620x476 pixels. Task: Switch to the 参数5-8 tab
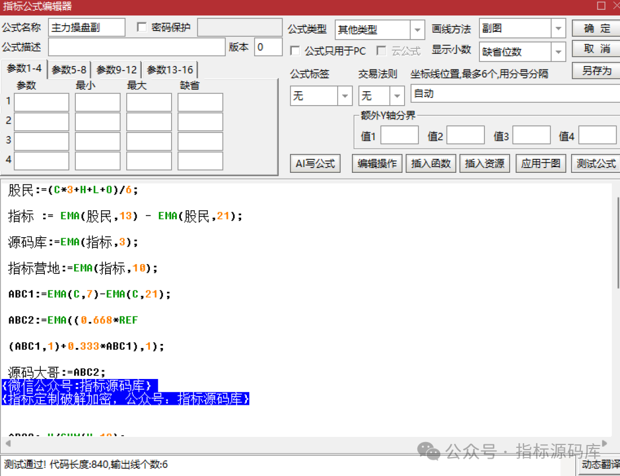pyautogui.click(x=69, y=70)
